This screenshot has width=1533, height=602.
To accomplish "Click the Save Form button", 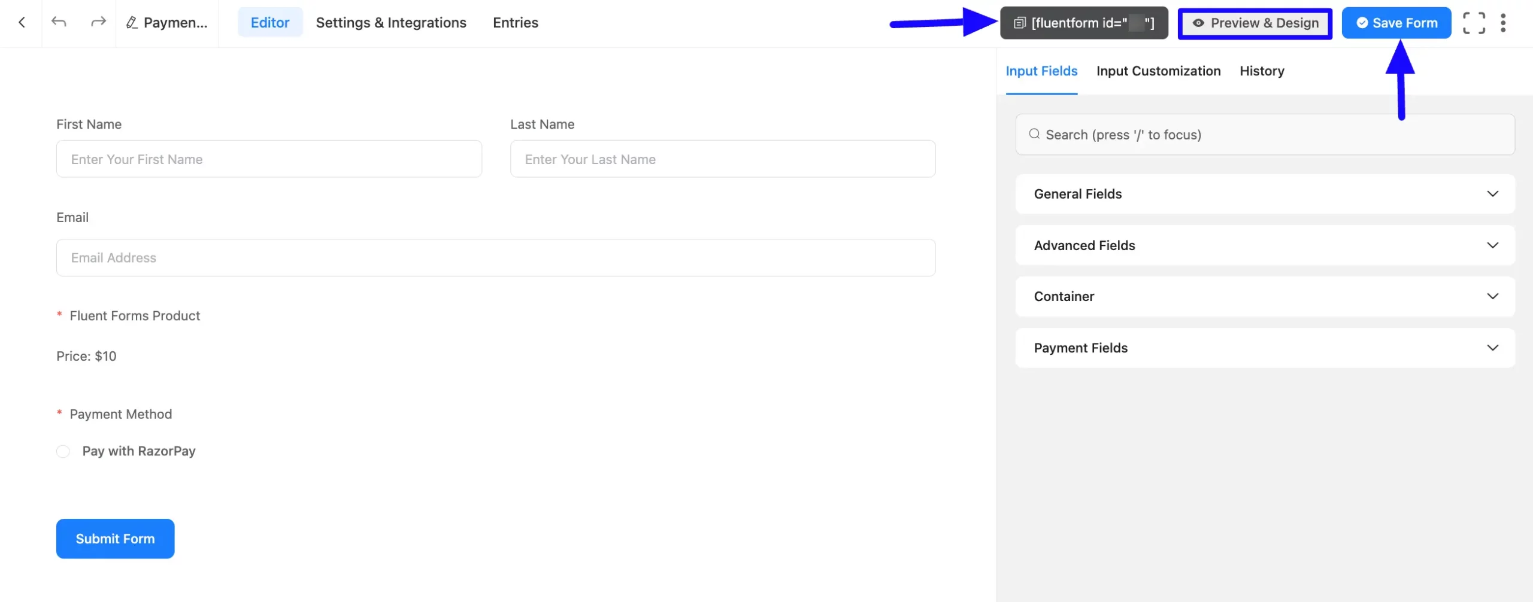I will (x=1396, y=22).
